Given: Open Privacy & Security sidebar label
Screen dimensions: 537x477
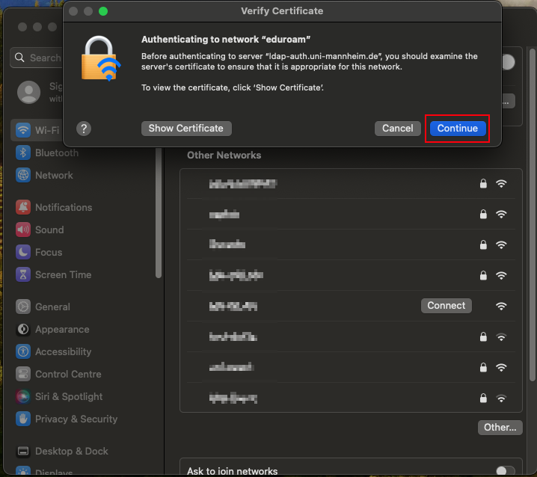Looking at the screenshot, I should [76, 419].
